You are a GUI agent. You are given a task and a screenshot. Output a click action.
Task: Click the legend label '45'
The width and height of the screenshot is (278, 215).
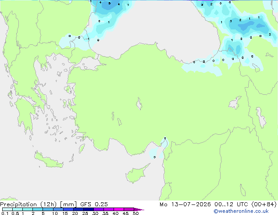pyautogui.click(x=125, y=213)
